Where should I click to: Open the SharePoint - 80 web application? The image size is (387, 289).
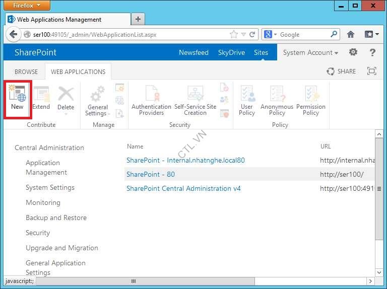click(x=151, y=174)
